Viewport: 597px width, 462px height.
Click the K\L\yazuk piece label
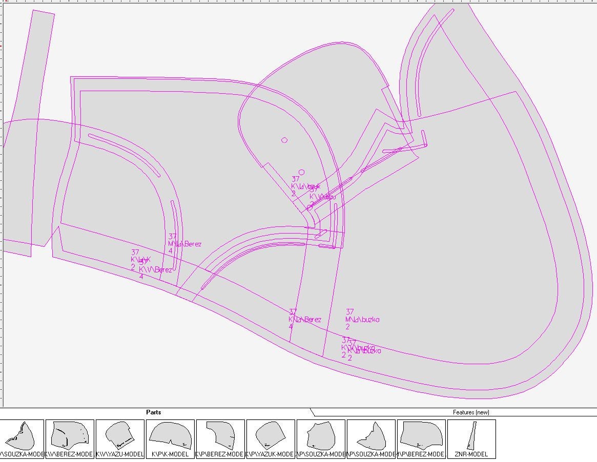pyautogui.click(x=306, y=187)
